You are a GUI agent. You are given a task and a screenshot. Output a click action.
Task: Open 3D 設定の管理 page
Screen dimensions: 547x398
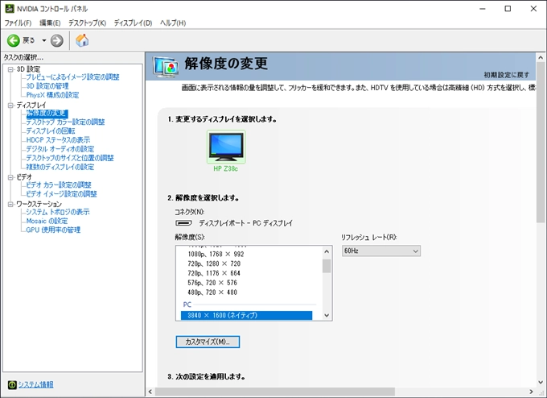[47, 86]
